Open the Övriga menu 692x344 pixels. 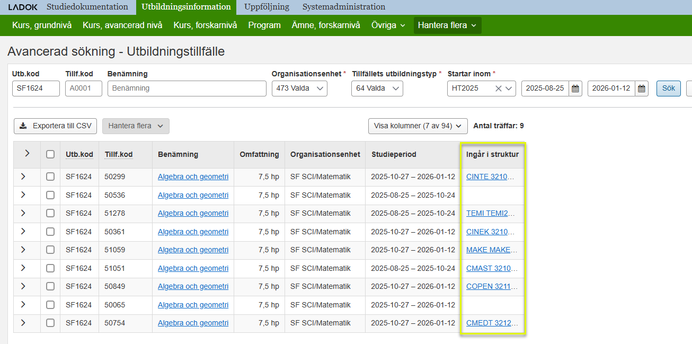pos(388,25)
